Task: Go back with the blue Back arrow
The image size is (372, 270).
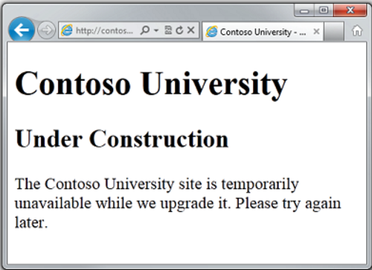Action: 22,30
